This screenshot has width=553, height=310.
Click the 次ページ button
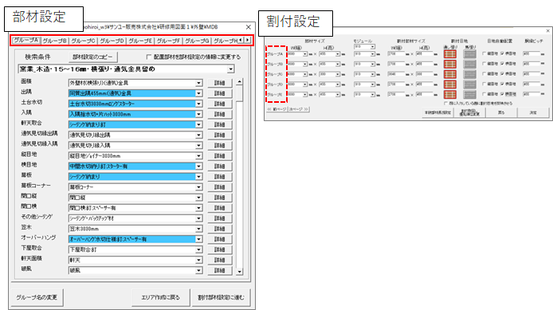(x=299, y=109)
